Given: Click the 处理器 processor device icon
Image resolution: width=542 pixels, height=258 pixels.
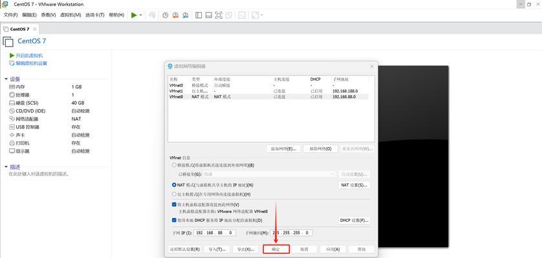Looking at the screenshot, I should point(12,95).
